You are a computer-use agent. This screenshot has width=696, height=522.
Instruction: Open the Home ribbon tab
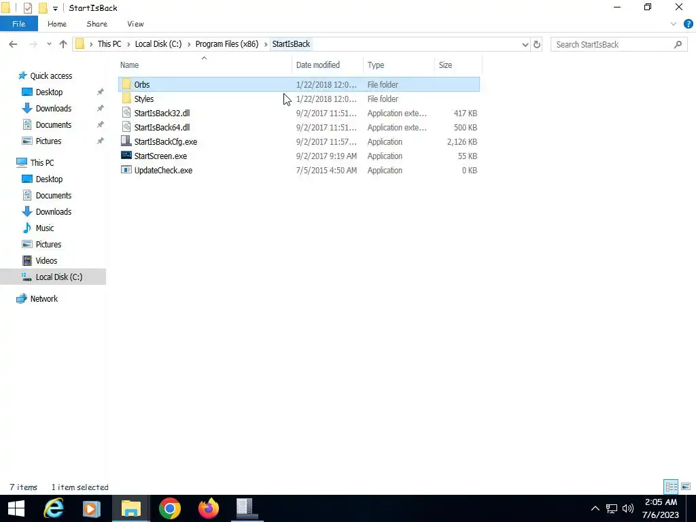point(57,24)
